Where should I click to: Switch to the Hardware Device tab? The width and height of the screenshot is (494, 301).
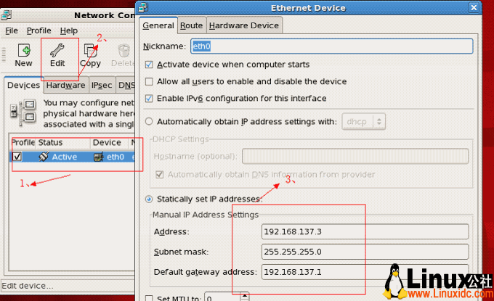click(243, 25)
